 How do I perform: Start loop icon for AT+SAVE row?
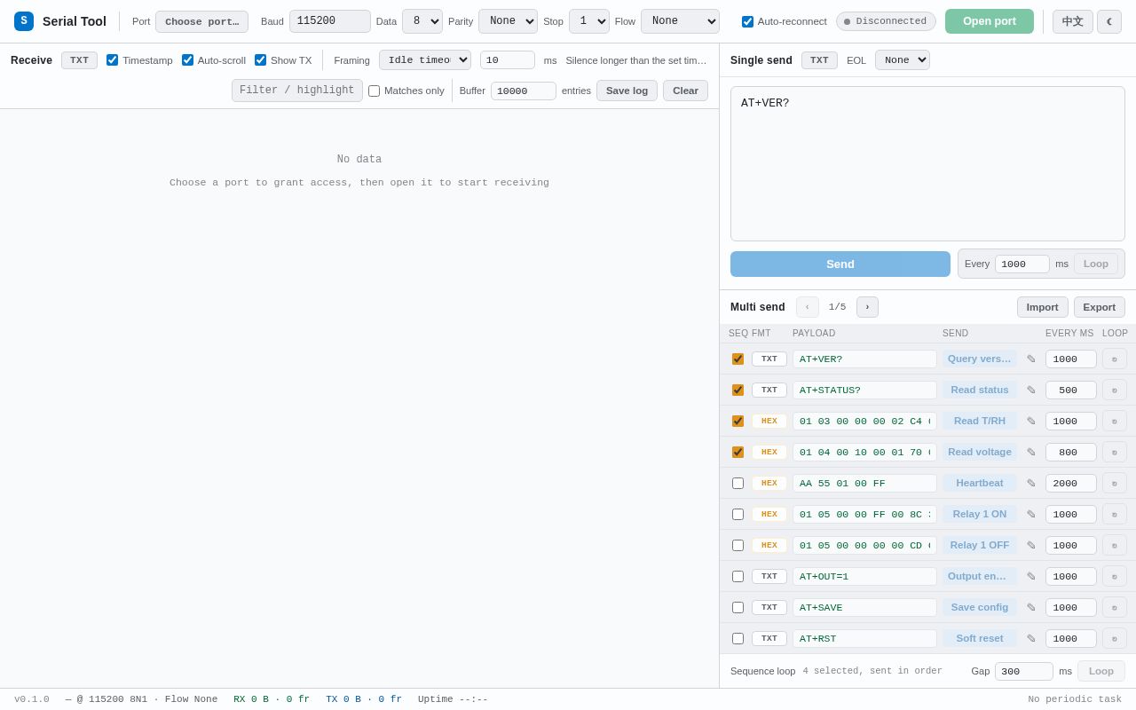[1115, 607]
